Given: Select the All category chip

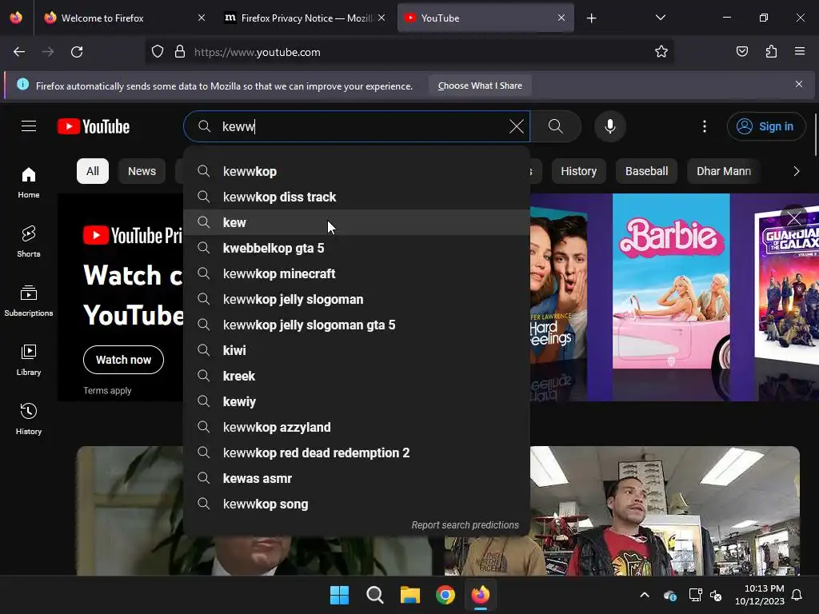Looking at the screenshot, I should (93, 171).
